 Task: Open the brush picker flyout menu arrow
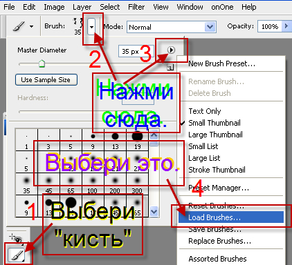(171, 50)
